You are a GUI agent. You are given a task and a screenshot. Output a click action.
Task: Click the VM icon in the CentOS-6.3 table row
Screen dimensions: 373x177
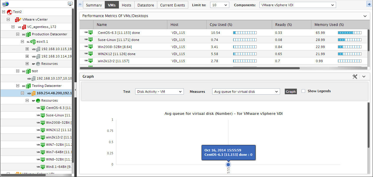click(x=91, y=32)
